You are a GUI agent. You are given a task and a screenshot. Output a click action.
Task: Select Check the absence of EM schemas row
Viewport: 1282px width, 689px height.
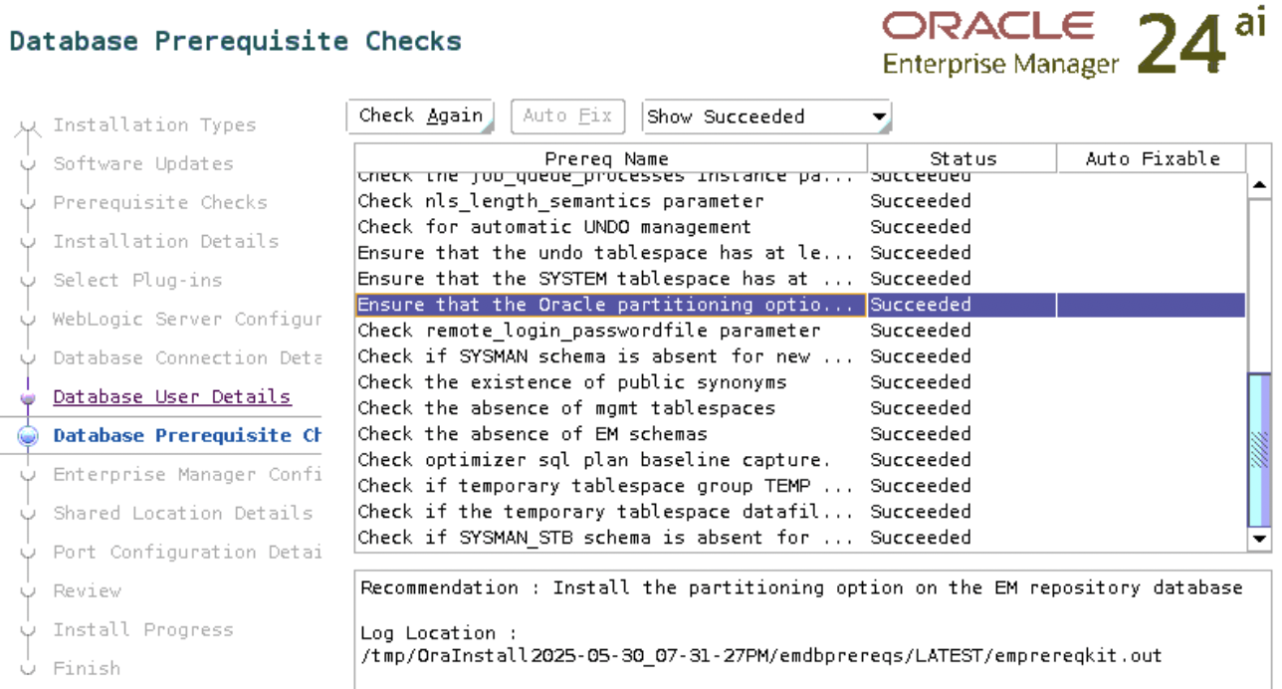coord(533,434)
